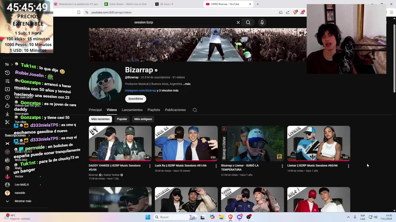Filter videos by Más recientes chip
Image resolution: width=396 pixels, height=222 pixels.
[100, 119]
